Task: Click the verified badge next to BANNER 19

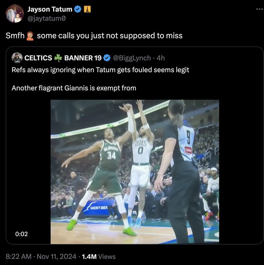Action: pyautogui.click(x=107, y=58)
